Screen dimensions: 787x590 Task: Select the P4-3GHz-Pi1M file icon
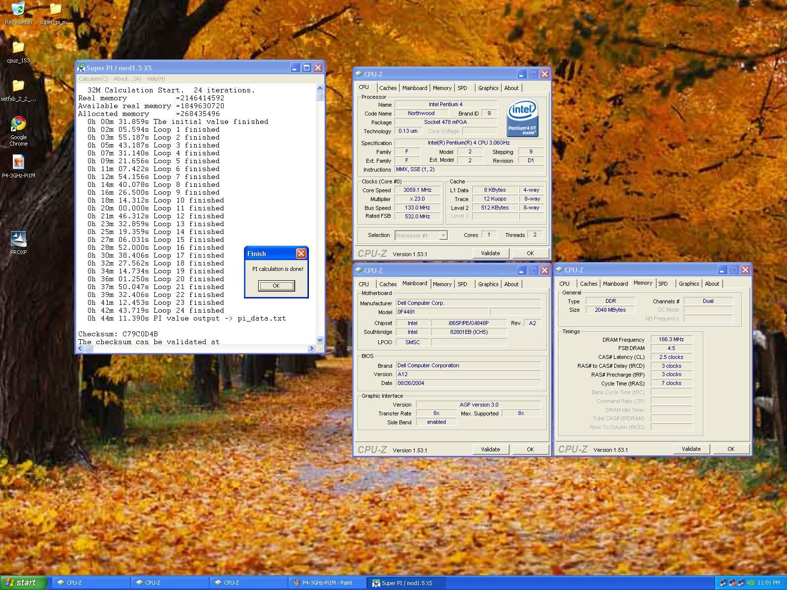coord(18,166)
